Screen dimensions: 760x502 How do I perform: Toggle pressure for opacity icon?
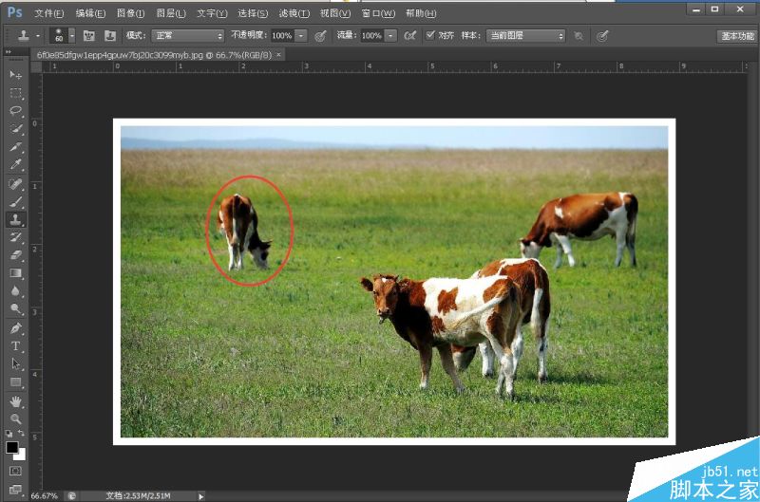pyautogui.click(x=320, y=36)
